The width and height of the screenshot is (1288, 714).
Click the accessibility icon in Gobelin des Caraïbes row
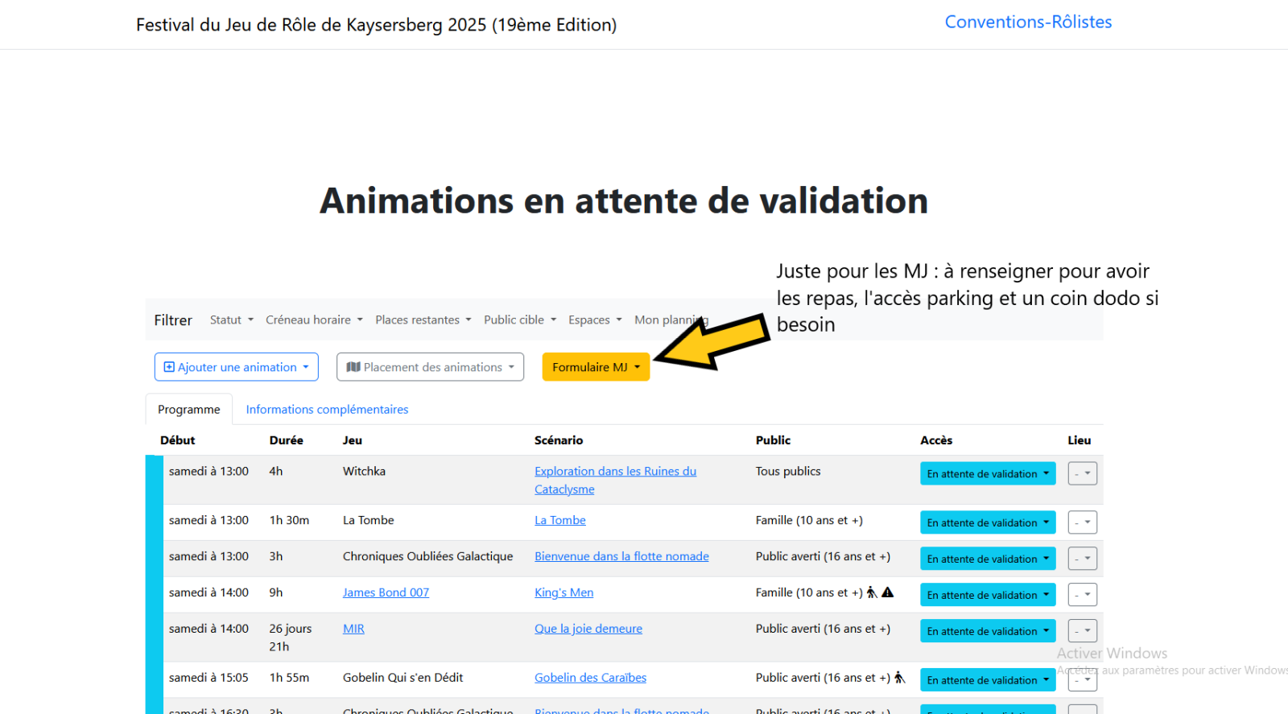(900, 678)
